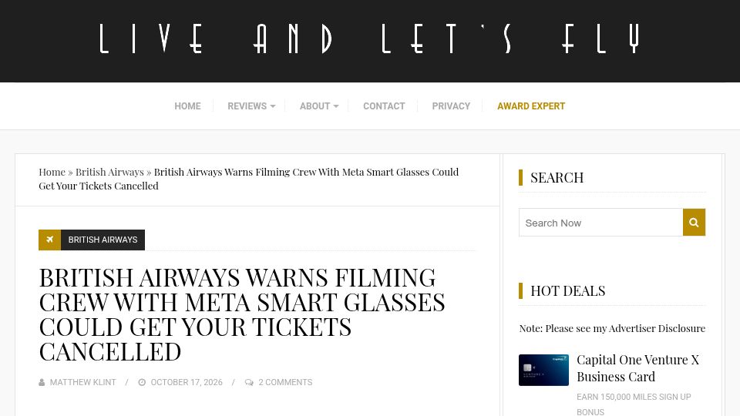Open the Privacy page
Image resolution: width=740 pixels, height=416 pixels.
click(x=451, y=106)
